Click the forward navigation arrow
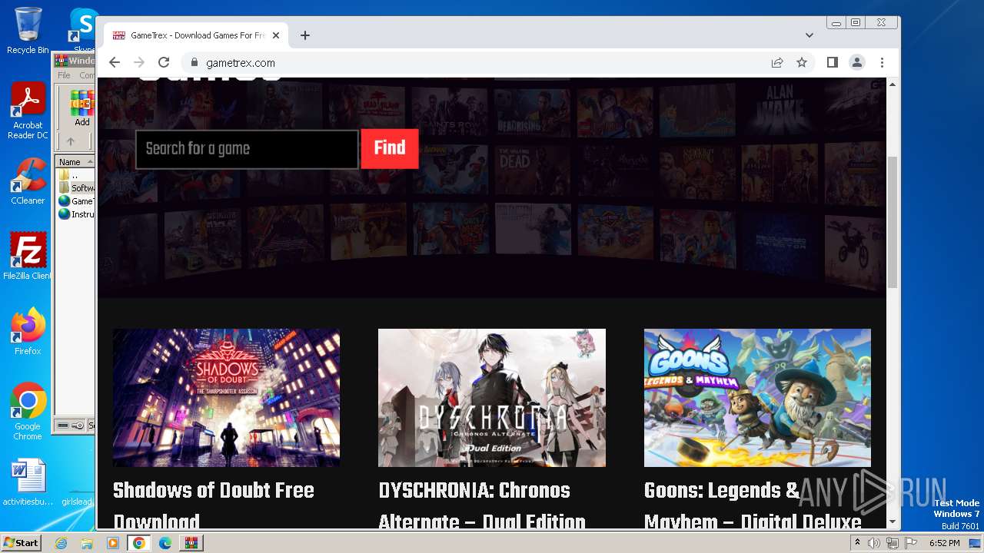Screen dimensions: 984x553 139,63
